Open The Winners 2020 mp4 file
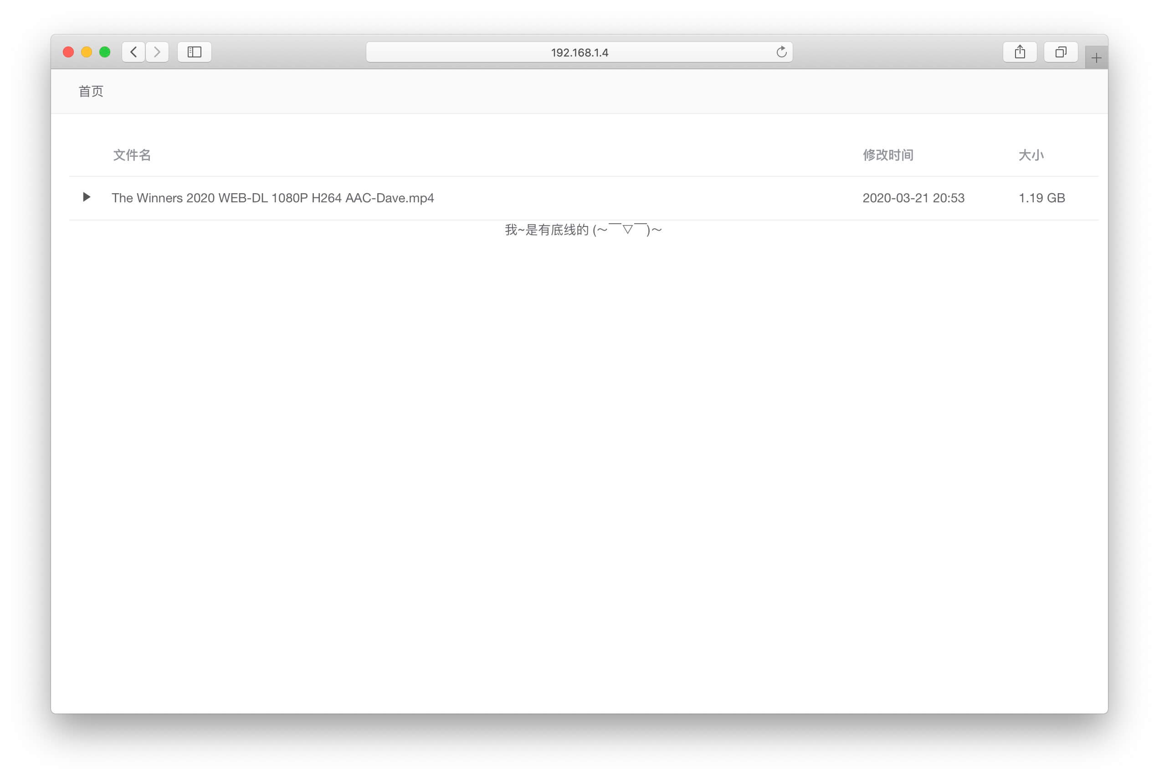Screen dimensions: 1159x781 click(x=272, y=198)
